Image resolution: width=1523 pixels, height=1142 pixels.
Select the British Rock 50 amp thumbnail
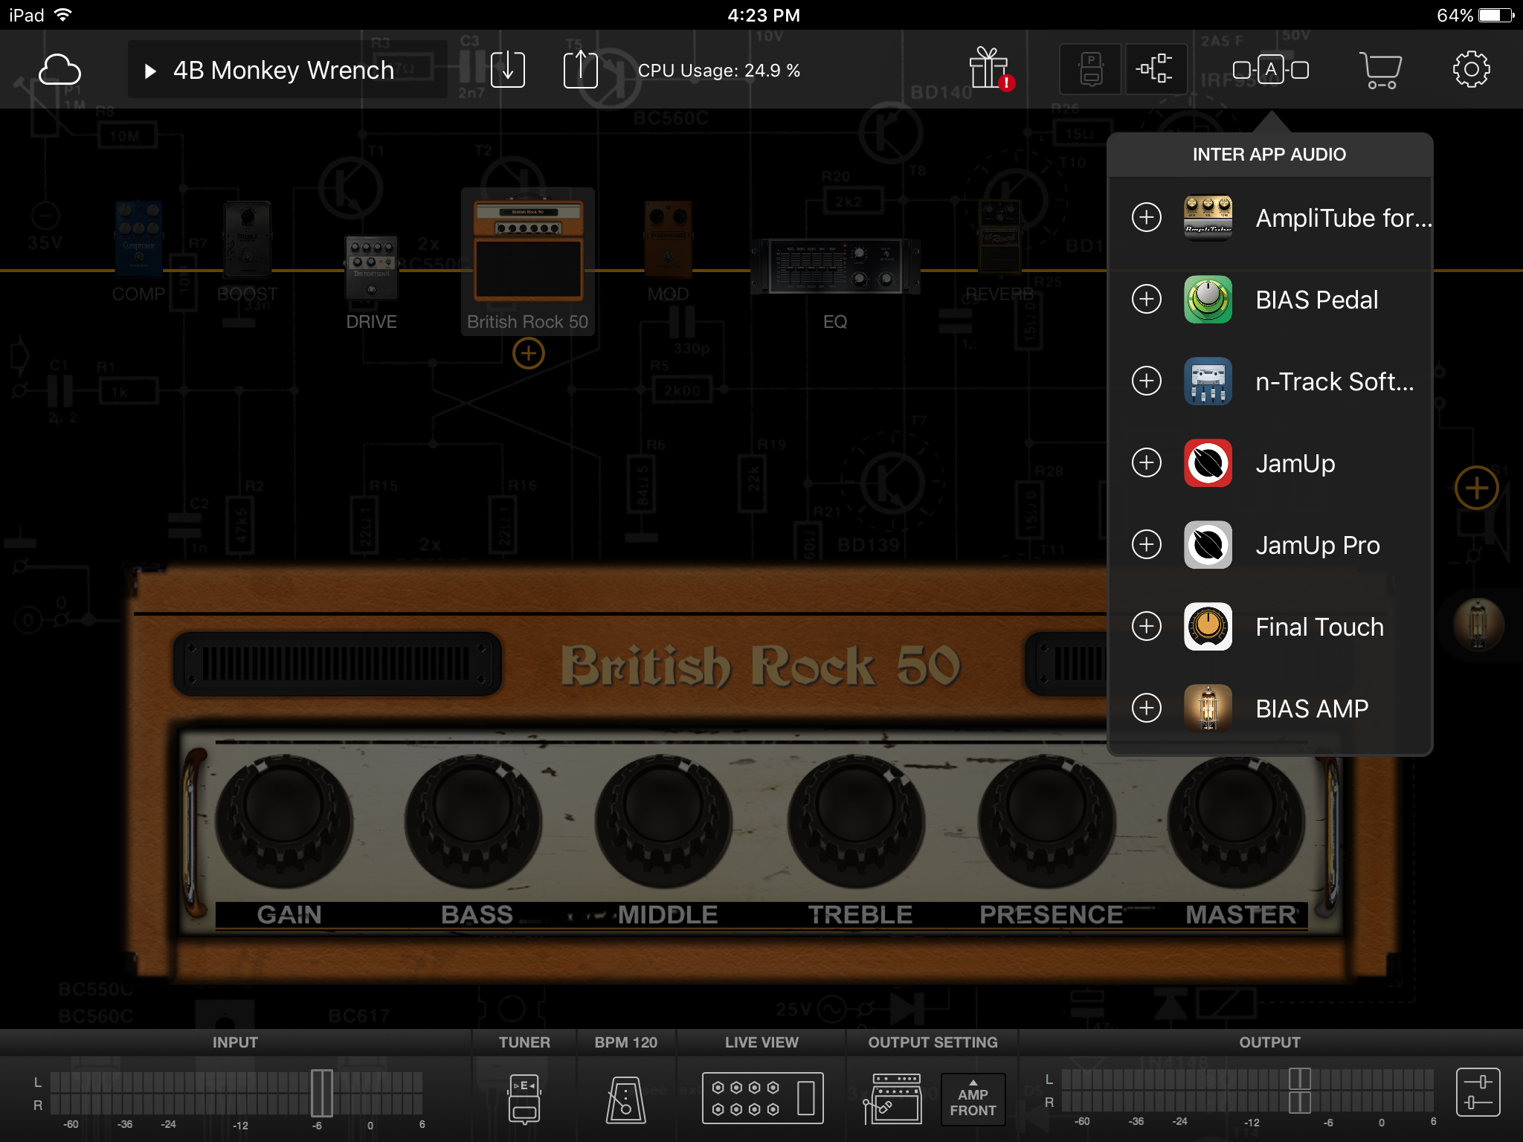coord(528,251)
